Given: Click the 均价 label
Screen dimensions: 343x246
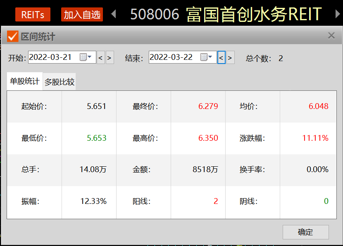Looking at the screenshot, I should tap(249, 106).
